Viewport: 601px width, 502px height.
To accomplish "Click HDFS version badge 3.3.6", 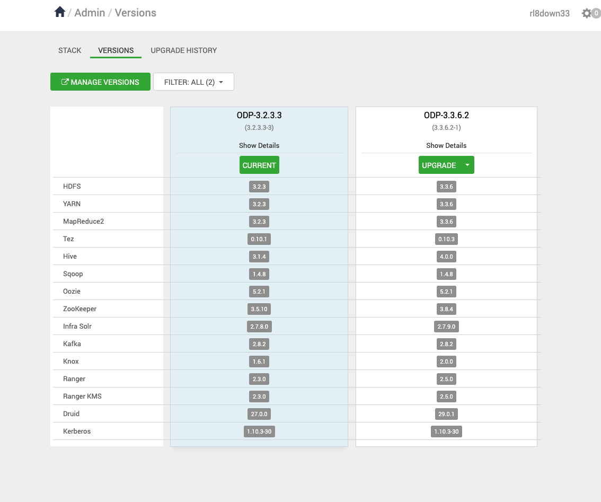I will (x=446, y=187).
